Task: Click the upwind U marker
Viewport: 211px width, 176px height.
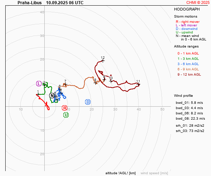Action: [66, 115]
